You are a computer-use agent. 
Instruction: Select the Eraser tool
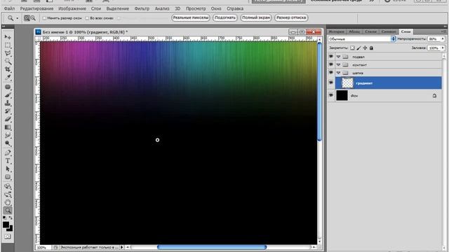[8, 119]
